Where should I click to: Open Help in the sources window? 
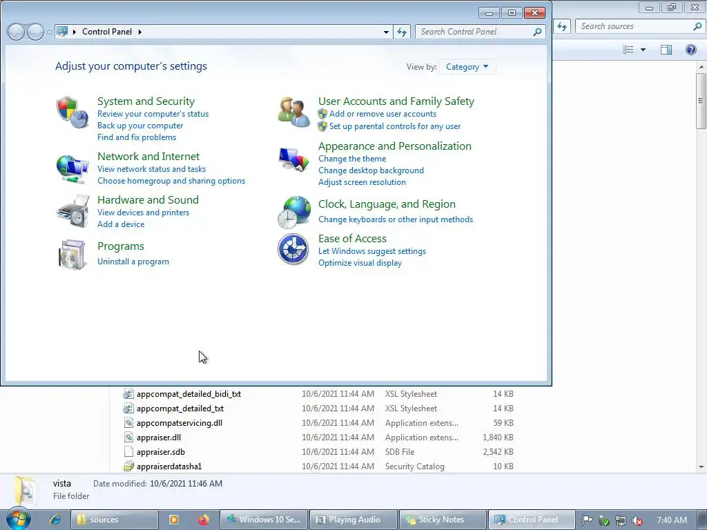click(690, 50)
